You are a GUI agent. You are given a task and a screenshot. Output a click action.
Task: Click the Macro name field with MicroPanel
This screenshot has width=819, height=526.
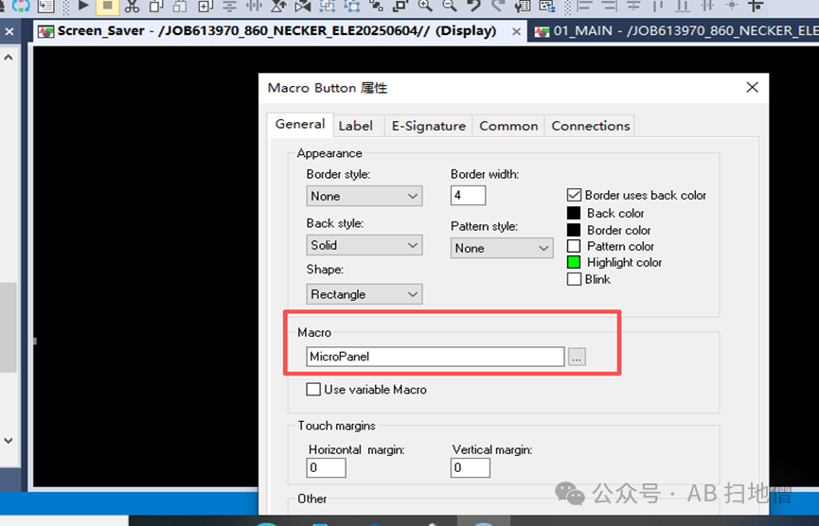(x=436, y=357)
